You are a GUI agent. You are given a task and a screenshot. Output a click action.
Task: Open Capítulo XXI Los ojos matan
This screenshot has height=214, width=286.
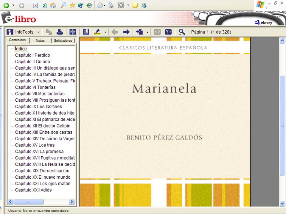pyautogui.click(x=43, y=184)
